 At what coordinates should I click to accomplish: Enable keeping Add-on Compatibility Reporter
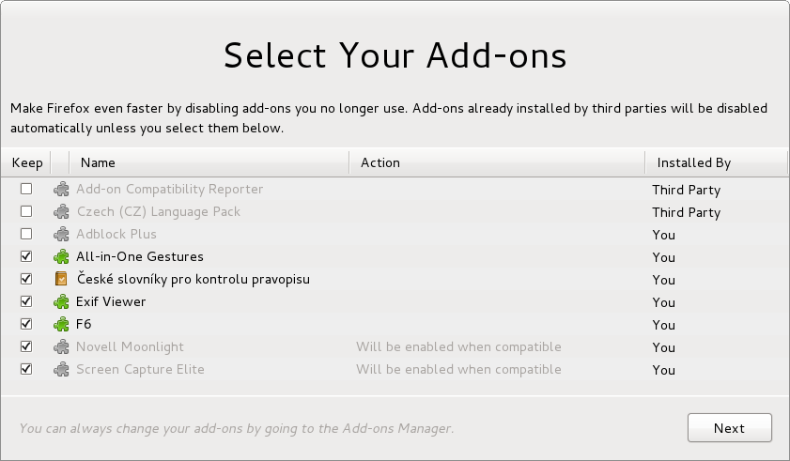(26, 189)
